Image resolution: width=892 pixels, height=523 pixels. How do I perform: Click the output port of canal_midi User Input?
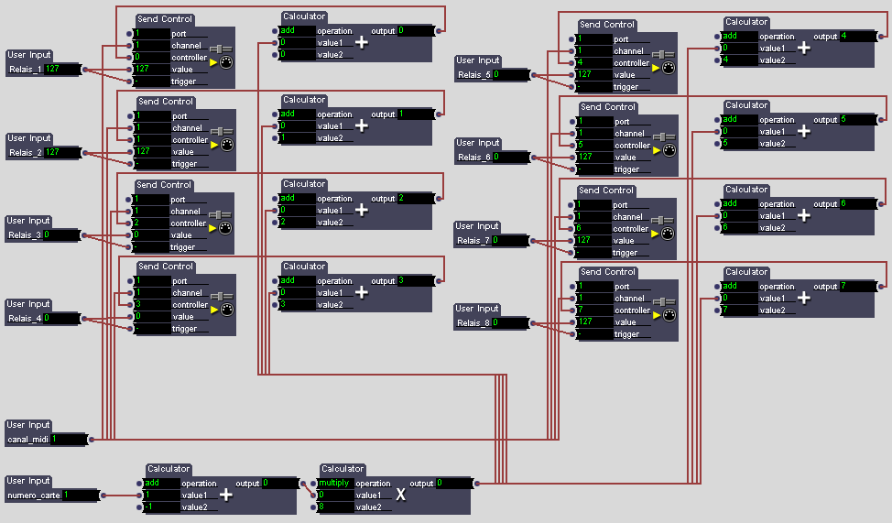91,439
